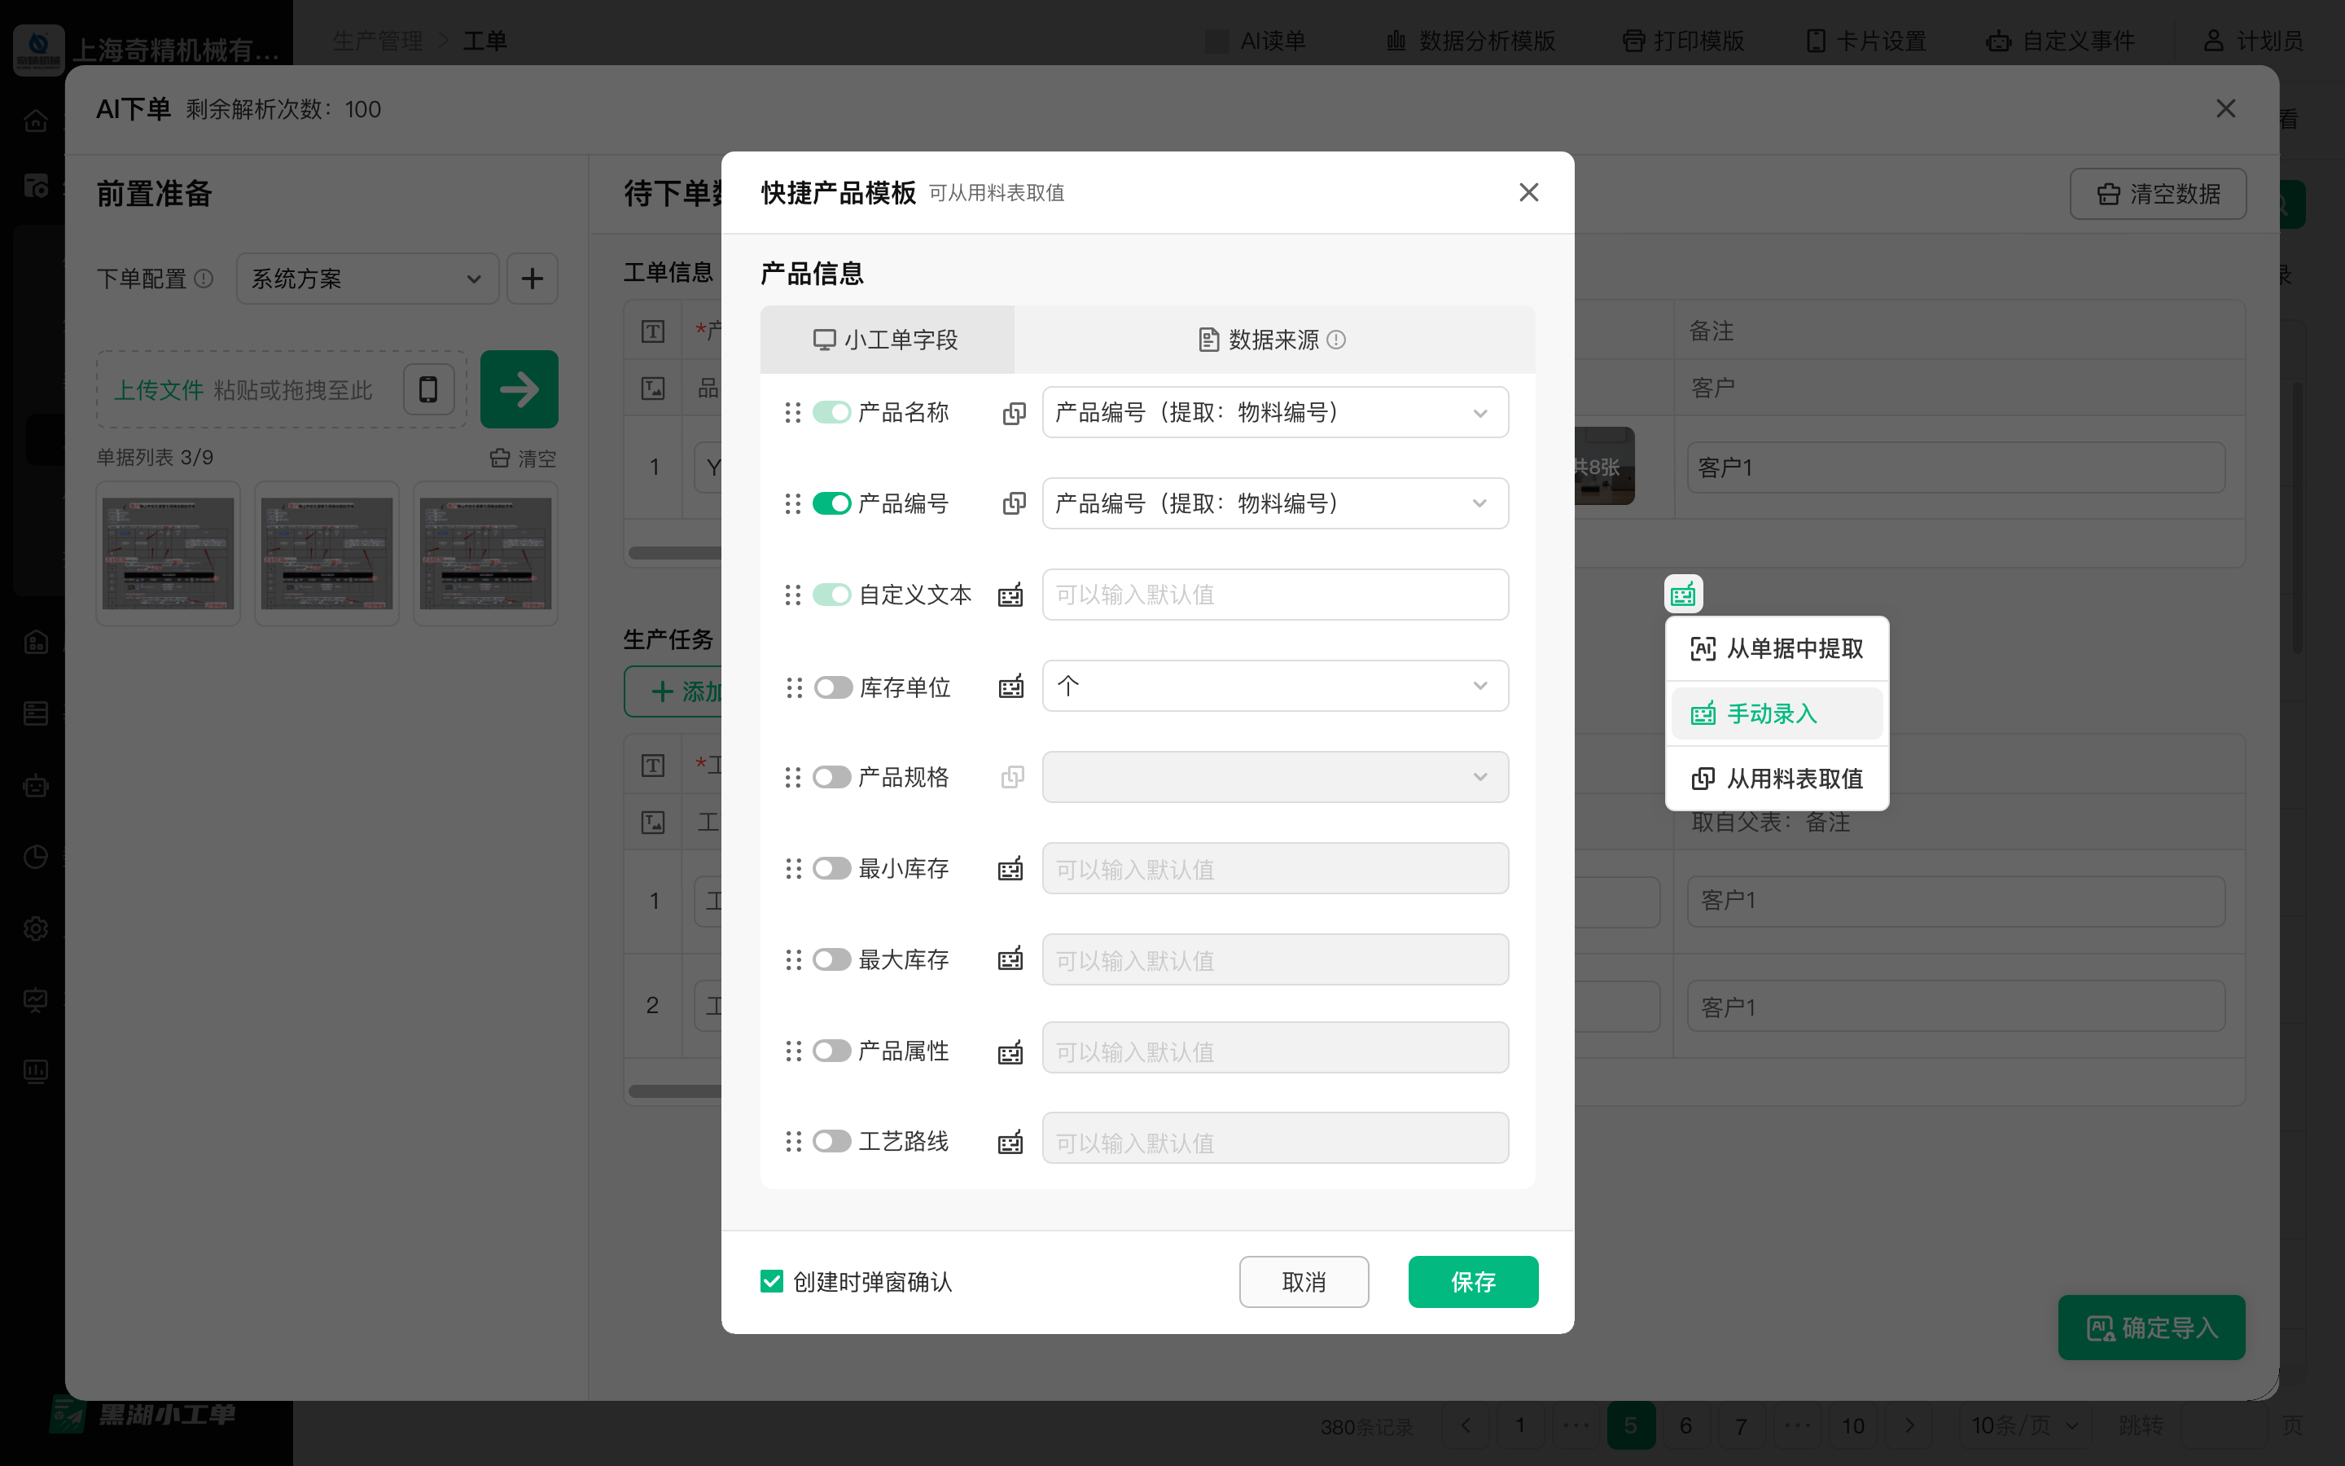Click the keyboard input icon beside 自定义文本
2345x1466 pixels.
1009,595
